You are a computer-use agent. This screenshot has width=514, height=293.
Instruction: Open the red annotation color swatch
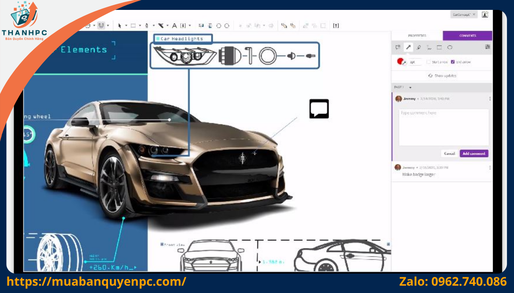401,62
